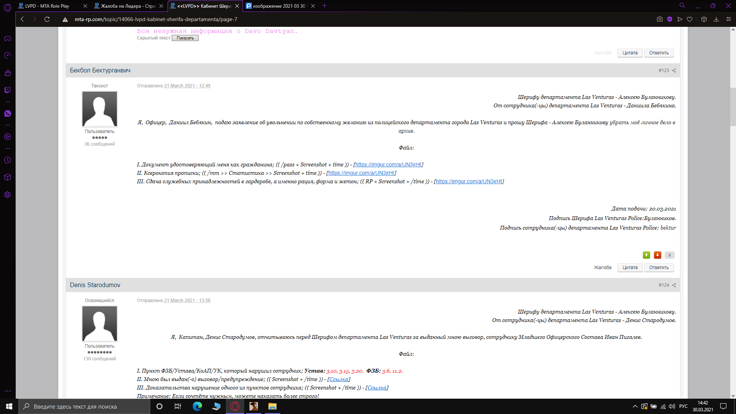Open downloads icon in browser toolbar
This screenshot has height=414, width=736.
coord(716,19)
